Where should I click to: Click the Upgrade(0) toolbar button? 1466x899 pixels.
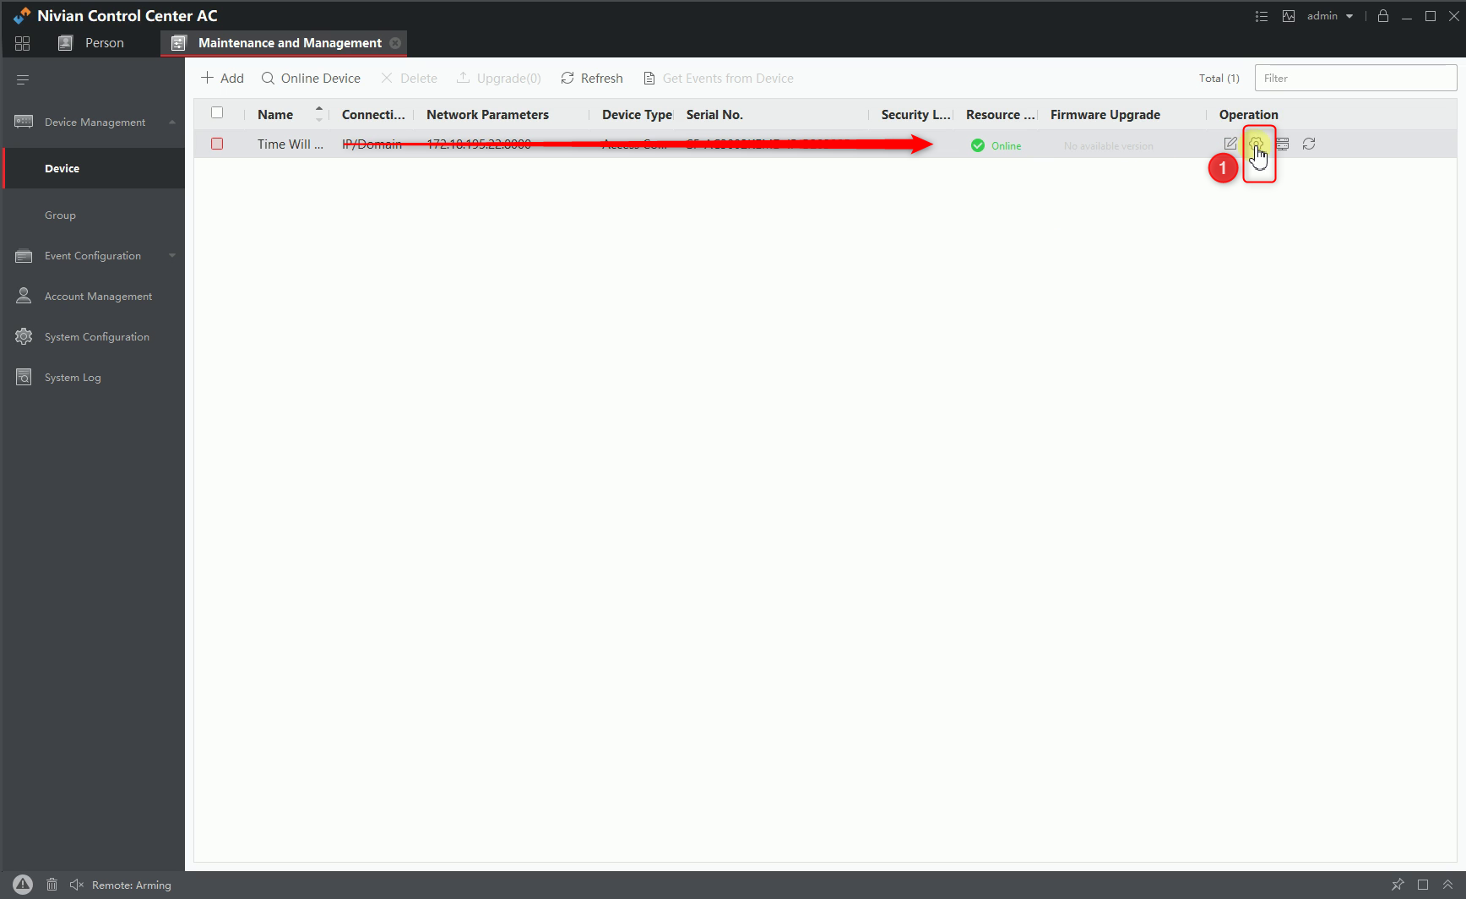point(499,79)
